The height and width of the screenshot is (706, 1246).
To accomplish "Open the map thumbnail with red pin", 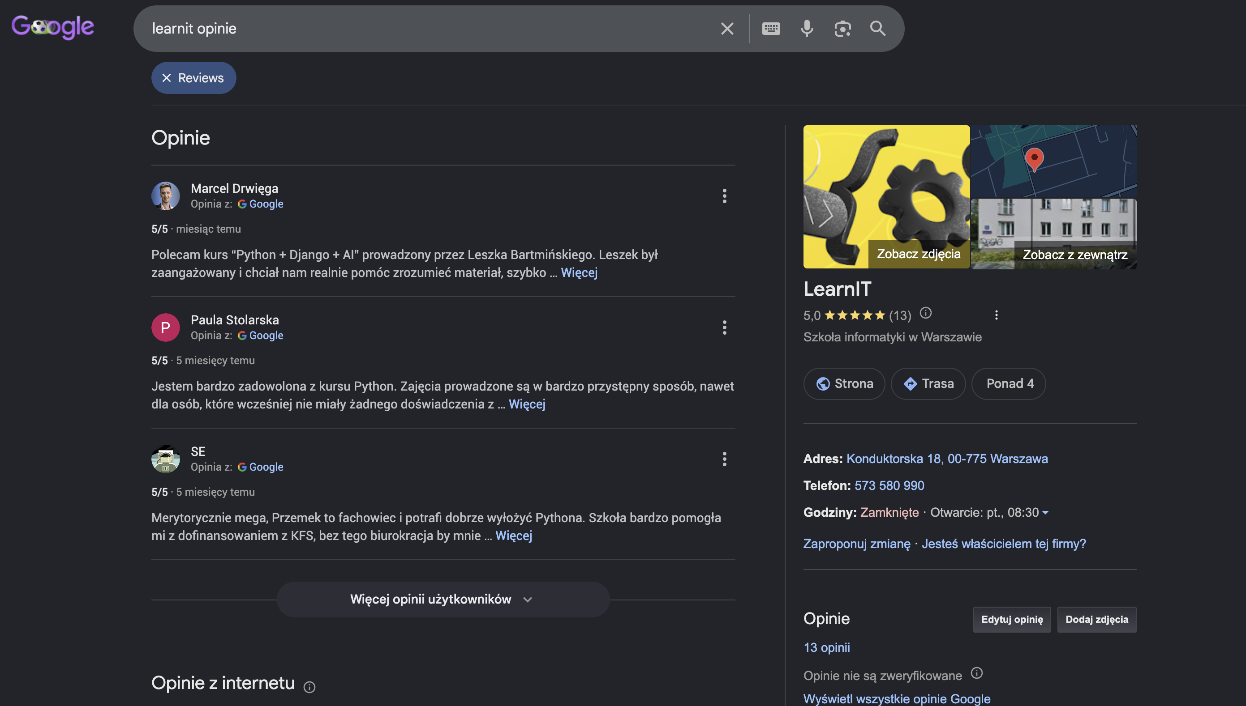I will coord(1053,161).
